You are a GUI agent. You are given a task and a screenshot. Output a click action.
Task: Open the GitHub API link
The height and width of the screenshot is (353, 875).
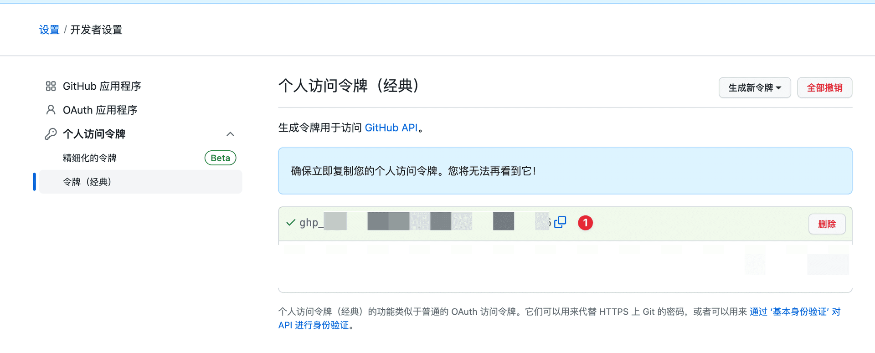coord(391,128)
